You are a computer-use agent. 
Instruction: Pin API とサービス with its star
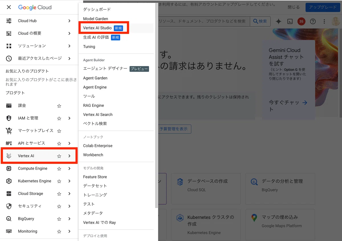pos(59,143)
